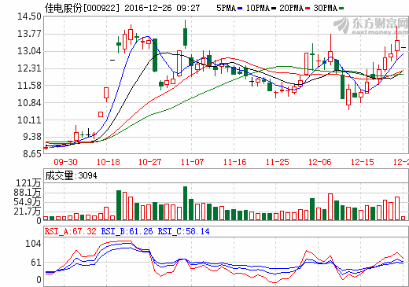The image size is (409, 287).
Task: Select the 11-25 date label
Action: click(277, 162)
